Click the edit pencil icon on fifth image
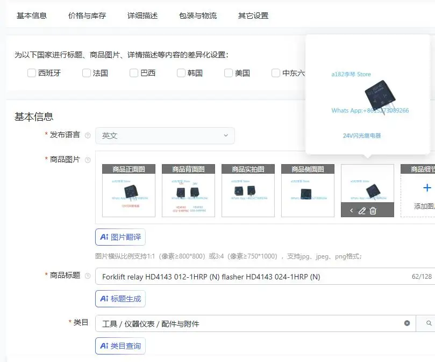435x362 pixels. tap(362, 211)
